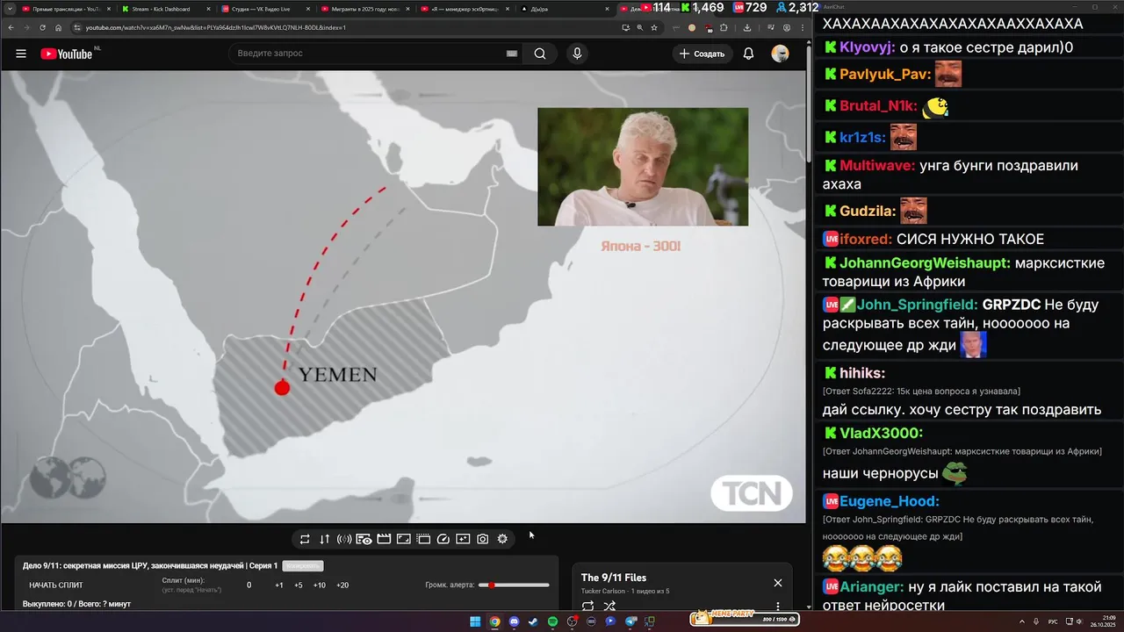Click the sound waves icon in player toolbar
1124x632 pixels.
[x=344, y=539]
